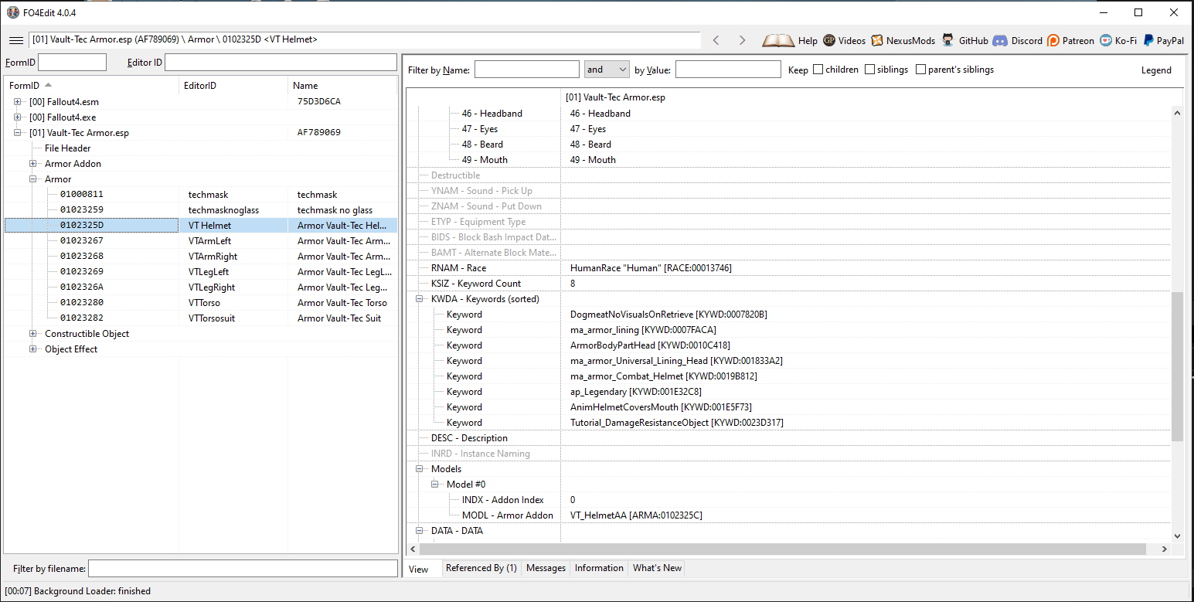Viewport: 1194px width, 602px height.
Task: Switch to the Referenced By (1) tab
Action: 481,568
